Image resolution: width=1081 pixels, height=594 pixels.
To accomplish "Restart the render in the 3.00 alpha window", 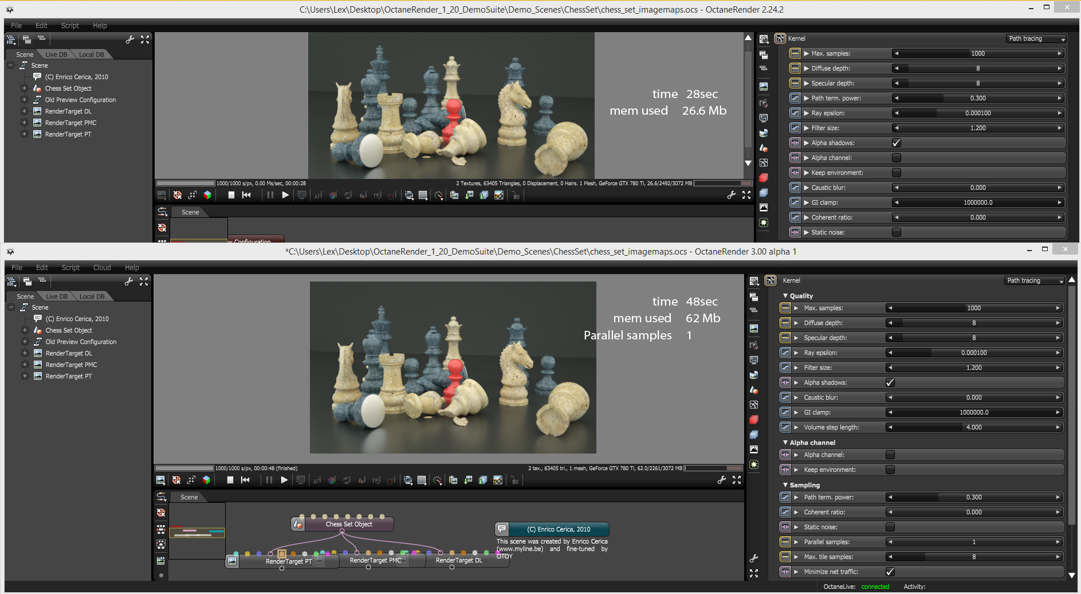I will pyautogui.click(x=245, y=480).
